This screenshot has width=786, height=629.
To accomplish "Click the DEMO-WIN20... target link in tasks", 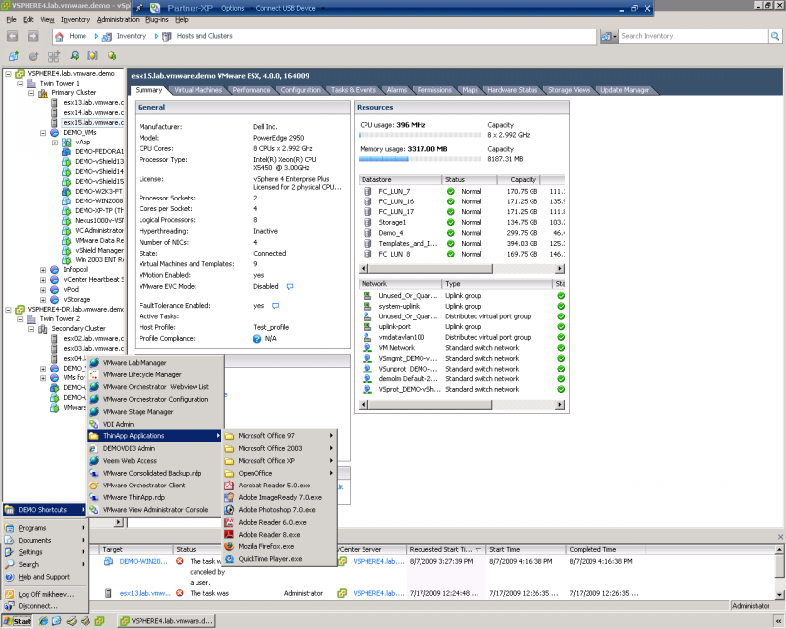I will point(145,561).
